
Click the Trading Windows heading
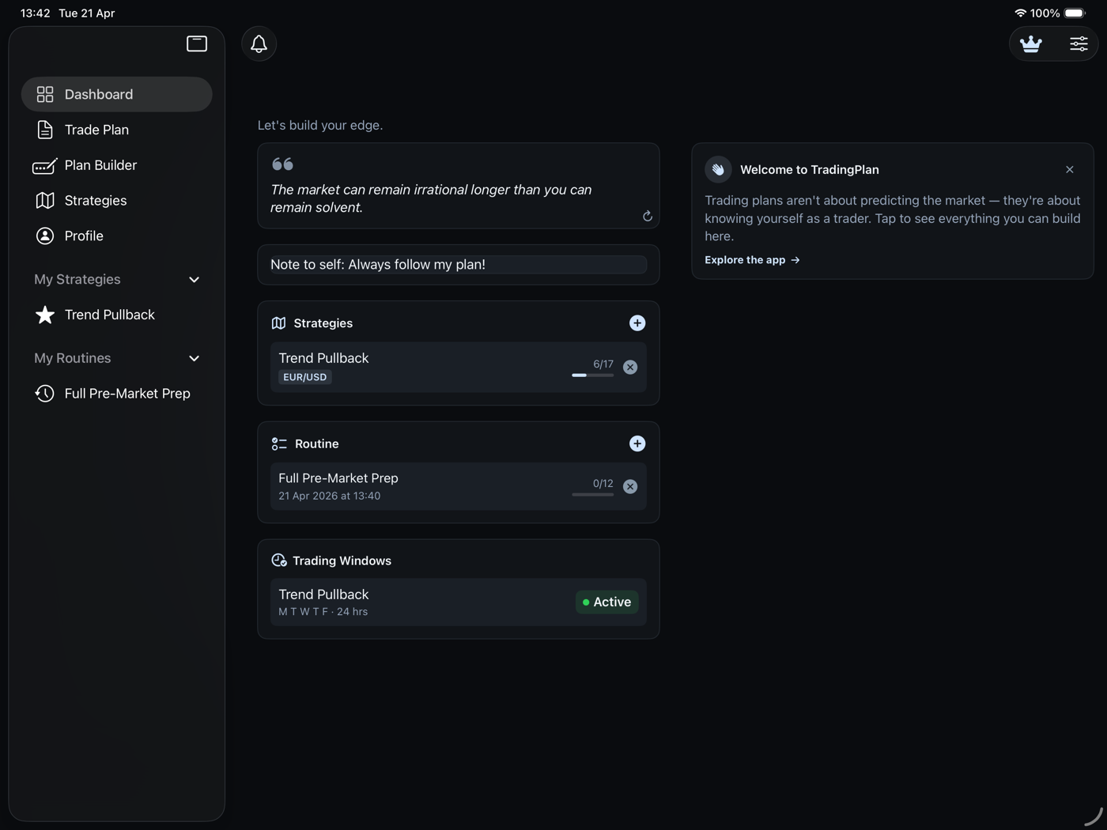click(342, 560)
